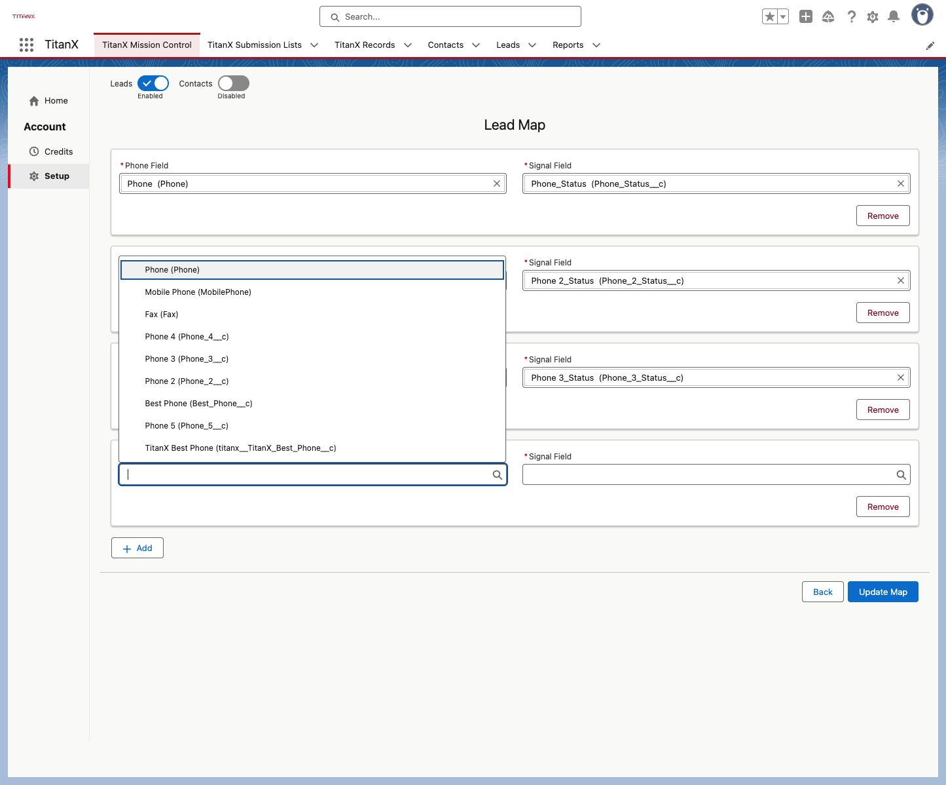Click the Back button
Image resolution: width=946 pixels, height=785 pixels.
pos(823,592)
